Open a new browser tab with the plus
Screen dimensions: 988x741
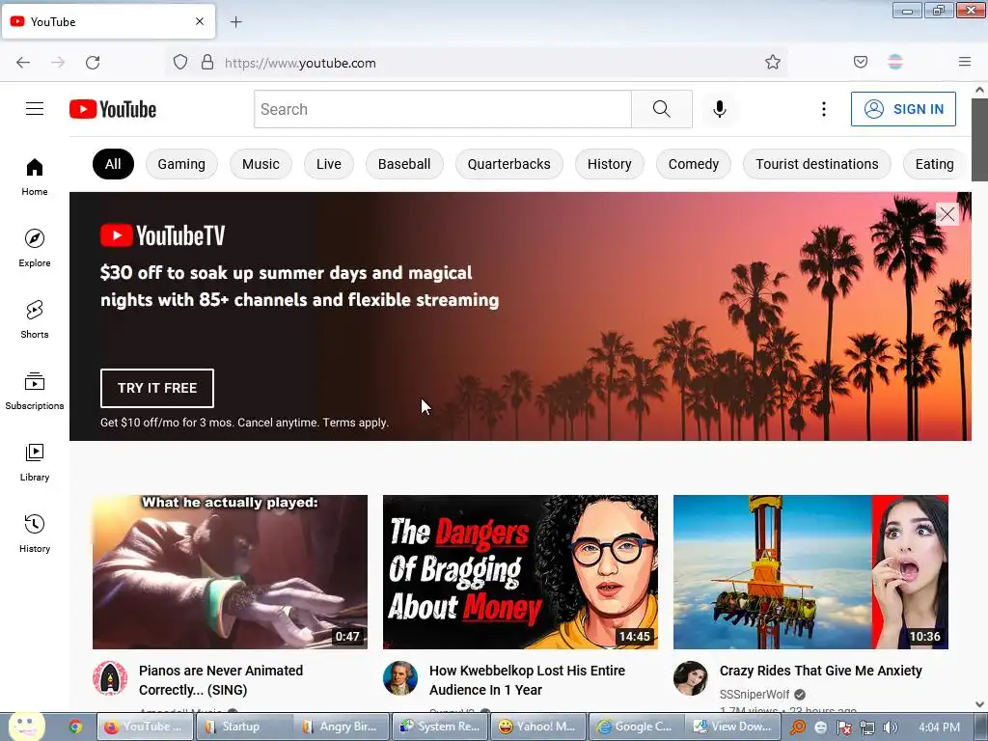pyautogui.click(x=235, y=22)
